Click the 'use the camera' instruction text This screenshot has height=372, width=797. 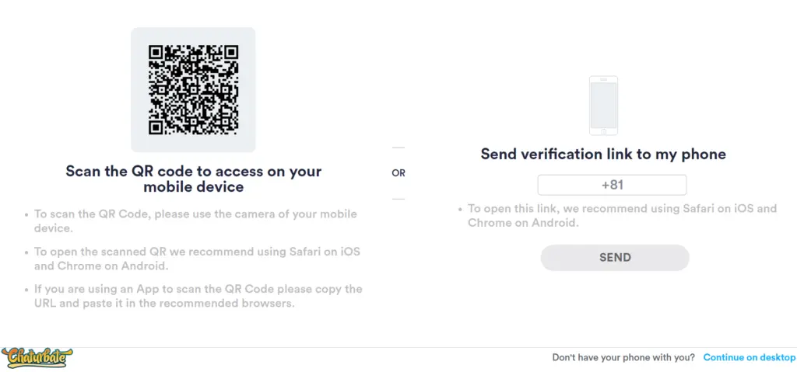pyautogui.click(x=195, y=221)
